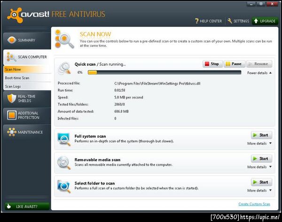Click the avast! logo icon
Screen dimensions: 282x222
tap(15, 15)
